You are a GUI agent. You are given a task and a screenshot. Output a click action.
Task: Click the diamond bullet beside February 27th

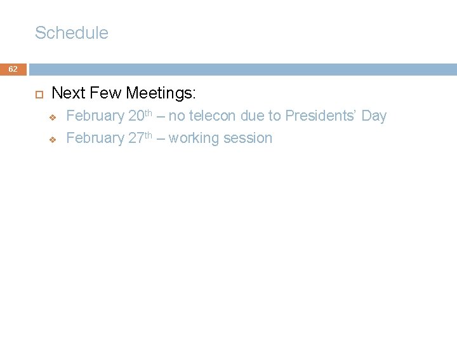coord(53,139)
